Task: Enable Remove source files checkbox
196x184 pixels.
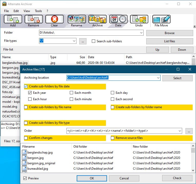Action: coord(113,138)
